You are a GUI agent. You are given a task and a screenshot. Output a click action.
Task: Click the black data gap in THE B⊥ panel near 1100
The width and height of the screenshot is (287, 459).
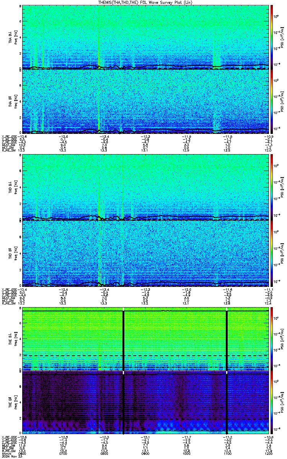pos(227,340)
